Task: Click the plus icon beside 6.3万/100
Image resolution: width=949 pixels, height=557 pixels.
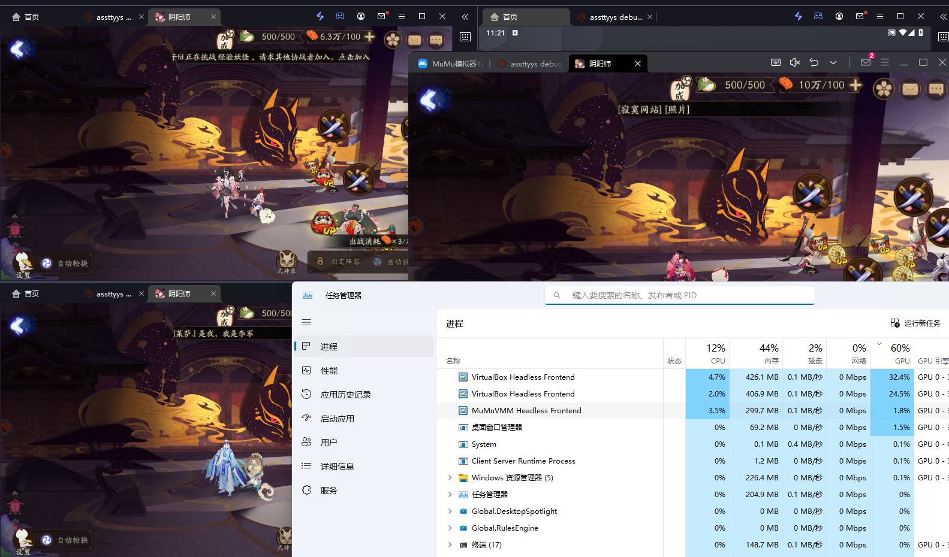Action: point(370,37)
